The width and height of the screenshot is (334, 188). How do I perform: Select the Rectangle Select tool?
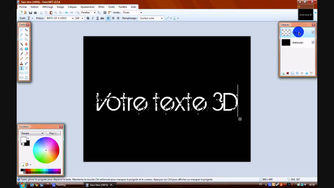(x=21, y=30)
